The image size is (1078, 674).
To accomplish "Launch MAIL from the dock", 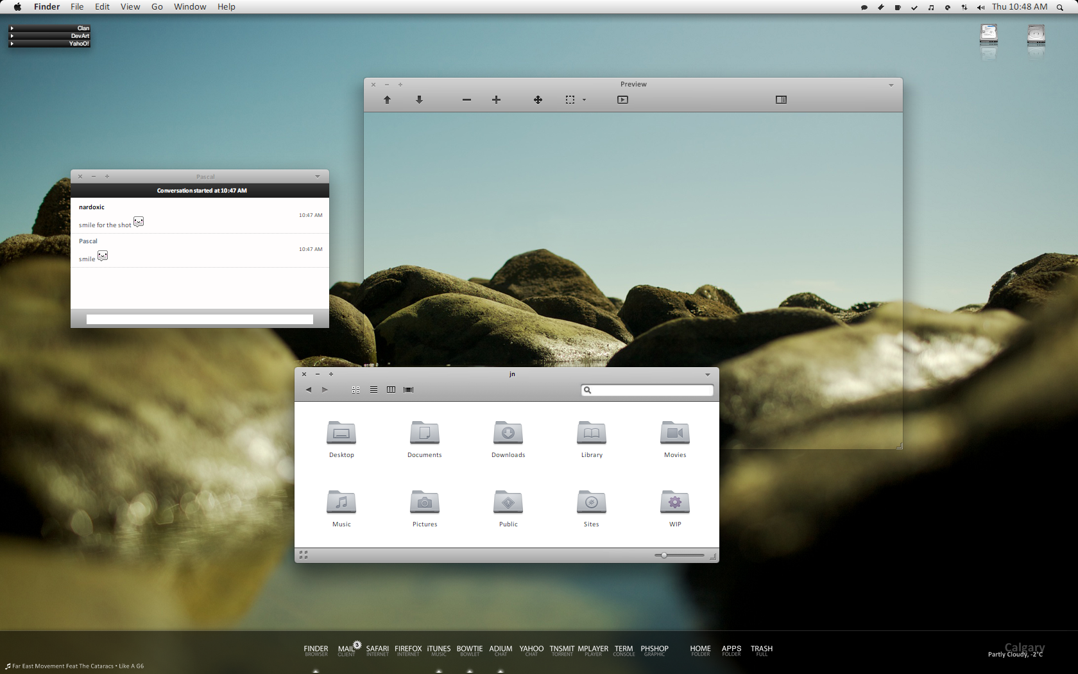I will pos(346,651).
